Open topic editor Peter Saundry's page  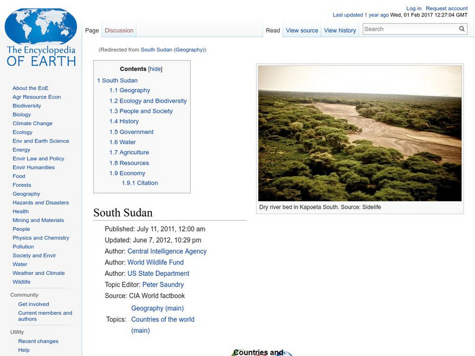pos(162,285)
